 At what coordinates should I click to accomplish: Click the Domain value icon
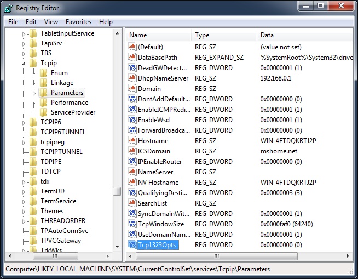coord(132,88)
